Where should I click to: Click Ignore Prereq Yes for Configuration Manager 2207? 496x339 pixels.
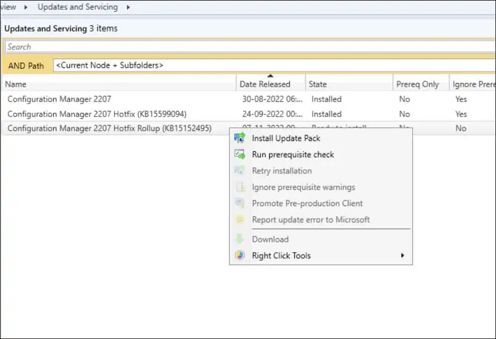[x=461, y=99]
